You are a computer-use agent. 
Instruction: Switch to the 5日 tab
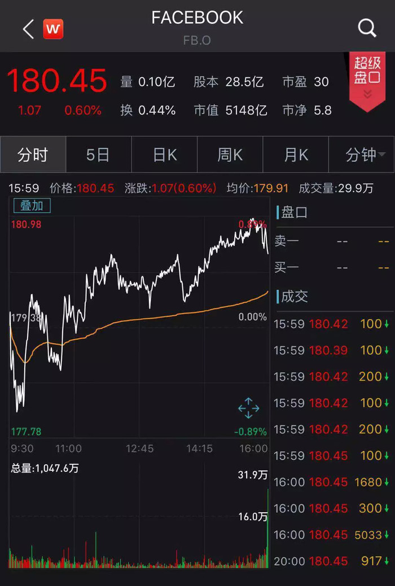coord(99,155)
